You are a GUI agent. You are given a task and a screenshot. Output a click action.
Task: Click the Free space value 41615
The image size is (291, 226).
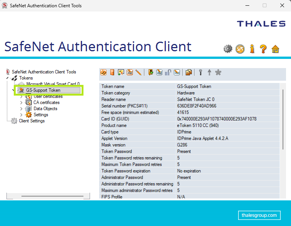183,112
